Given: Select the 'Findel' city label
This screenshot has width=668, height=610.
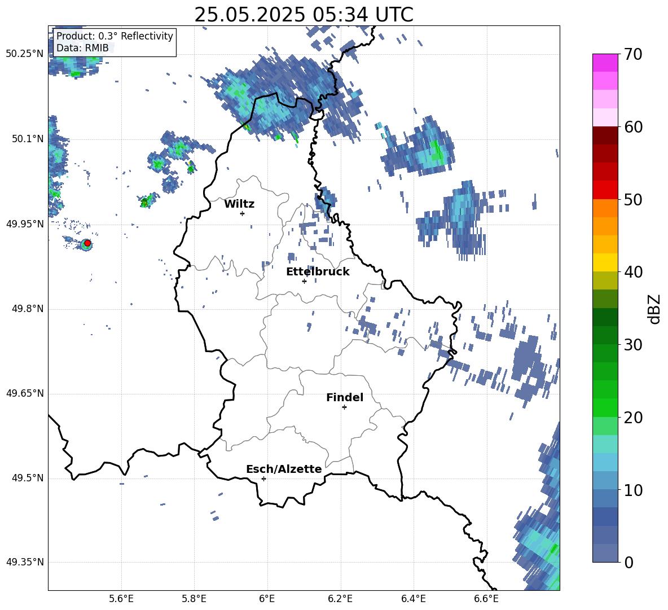Looking at the screenshot, I should (345, 397).
